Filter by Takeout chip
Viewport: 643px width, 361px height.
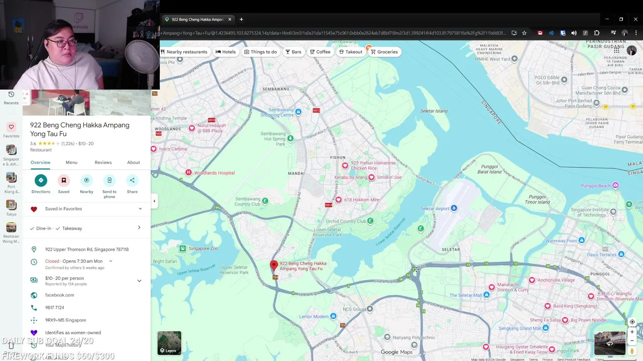(351, 52)
